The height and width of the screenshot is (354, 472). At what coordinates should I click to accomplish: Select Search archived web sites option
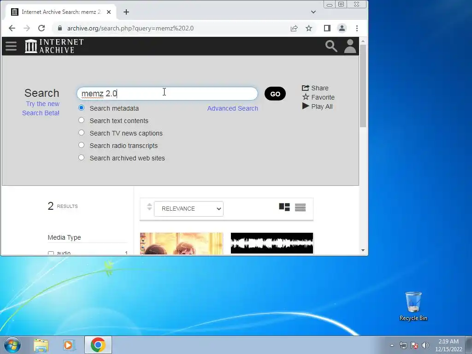point(81,158)
